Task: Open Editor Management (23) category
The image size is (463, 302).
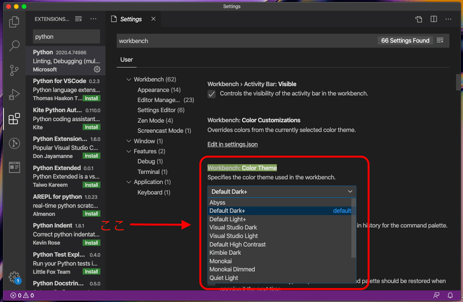Action: point(166,100)
